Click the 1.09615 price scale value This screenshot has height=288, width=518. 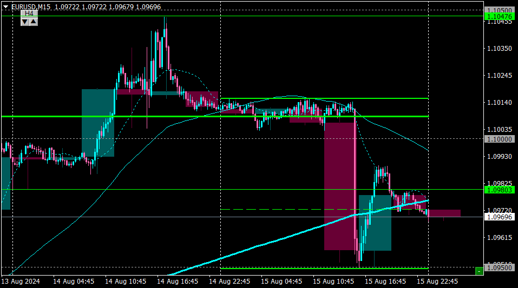pos(500,238)
